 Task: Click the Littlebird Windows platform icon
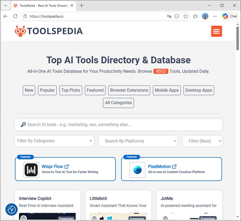pos(110,218)
